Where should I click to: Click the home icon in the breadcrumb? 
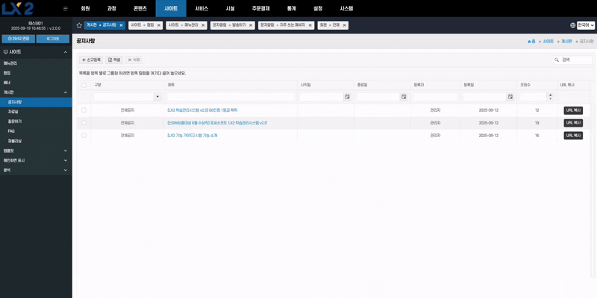click(x=529, y=42)
